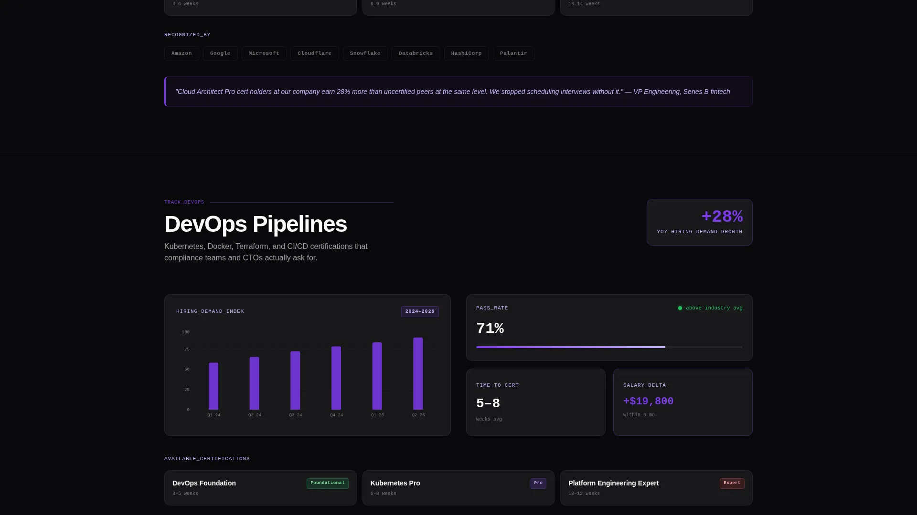Click the AVAILABLE_CERTIFICATIONS label
This screenshot has height=515, width=917.
pyautogui.click(x=207, y=459)
